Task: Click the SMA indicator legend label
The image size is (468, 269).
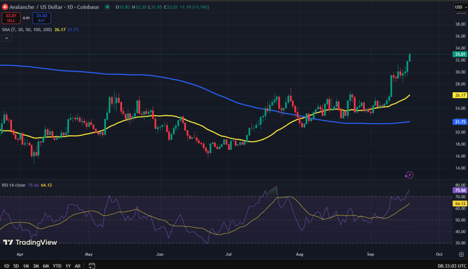Action: [27, 30]
